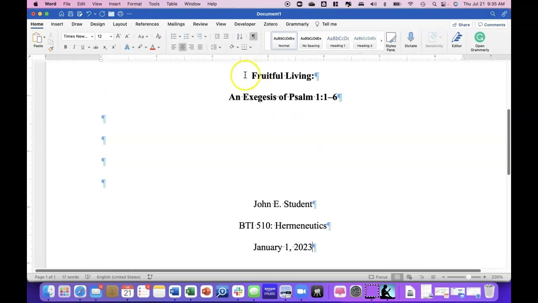Click the Increase Indent icon
Viewport: 538px width, 303px height.
[226, 36]
